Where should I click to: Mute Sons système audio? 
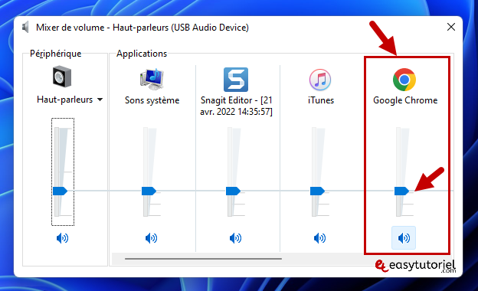151,238
